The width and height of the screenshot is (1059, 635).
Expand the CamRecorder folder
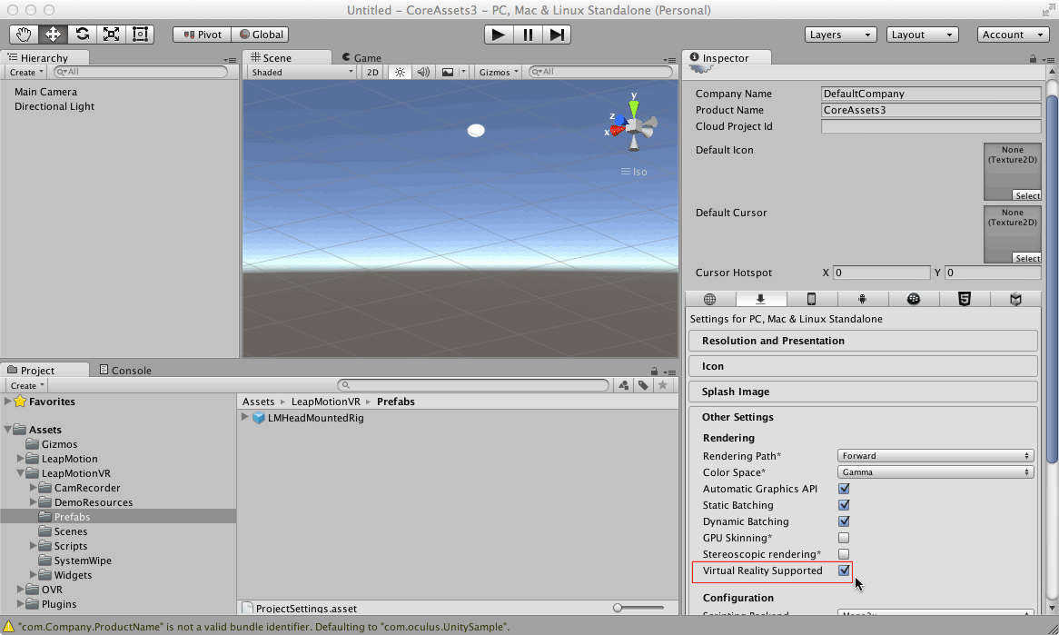click(34, 488)
